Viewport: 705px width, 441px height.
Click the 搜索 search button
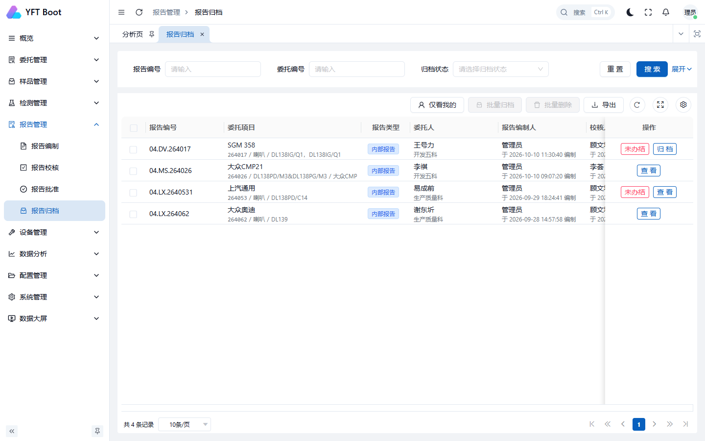click(x=652, y=69)
